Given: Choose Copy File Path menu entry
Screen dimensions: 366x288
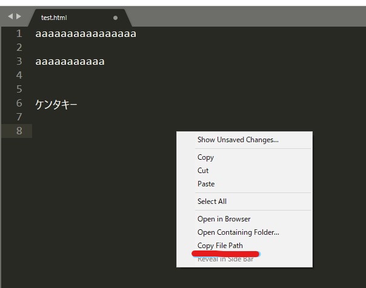Looking at the screenshot, I should click(x=244, y=246).
